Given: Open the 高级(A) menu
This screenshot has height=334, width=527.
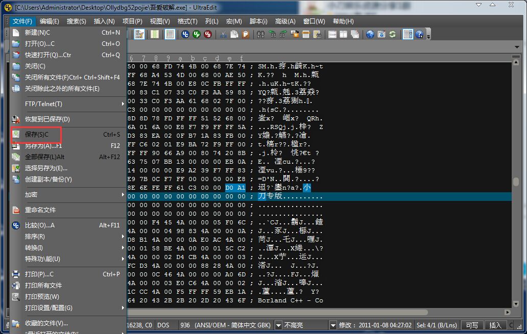Looking at the screenshot, I should coord(285,21).
